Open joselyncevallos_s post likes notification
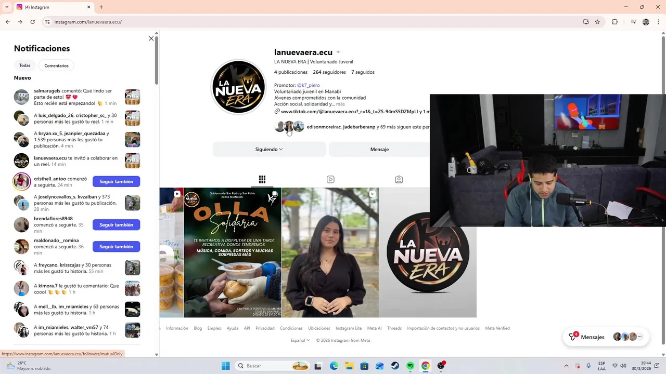 [x=77, y=203]
